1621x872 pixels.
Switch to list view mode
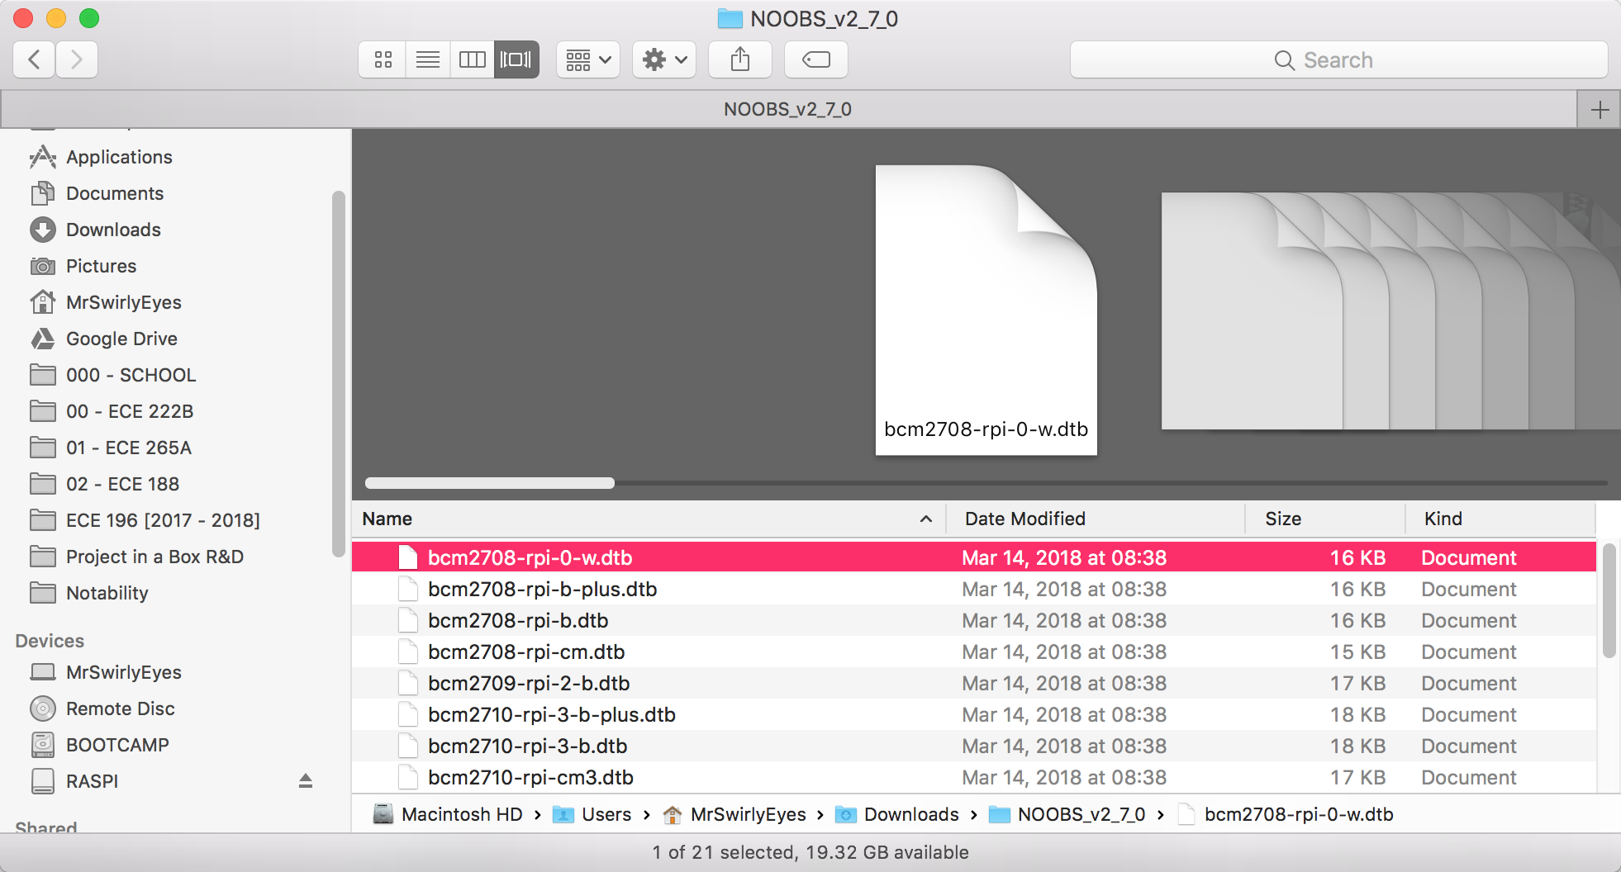(x=427, y=59)
